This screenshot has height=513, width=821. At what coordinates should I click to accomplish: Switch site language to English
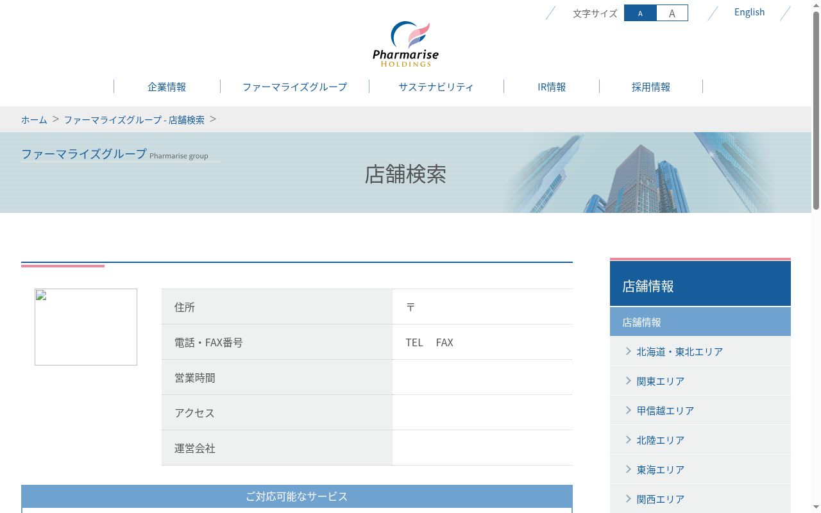click(x=749, y=12)
